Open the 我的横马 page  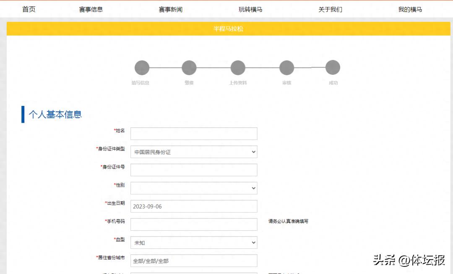click(x=410, y=9)
